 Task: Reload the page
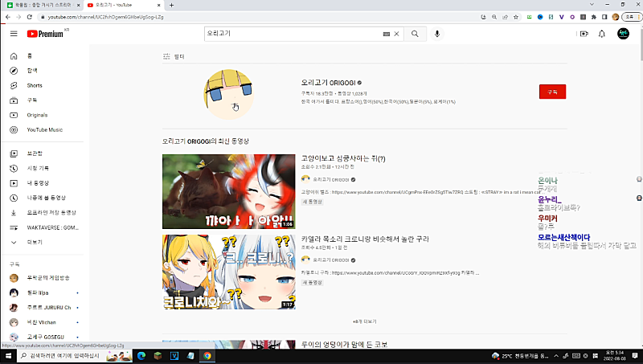(x=30, y=17)
